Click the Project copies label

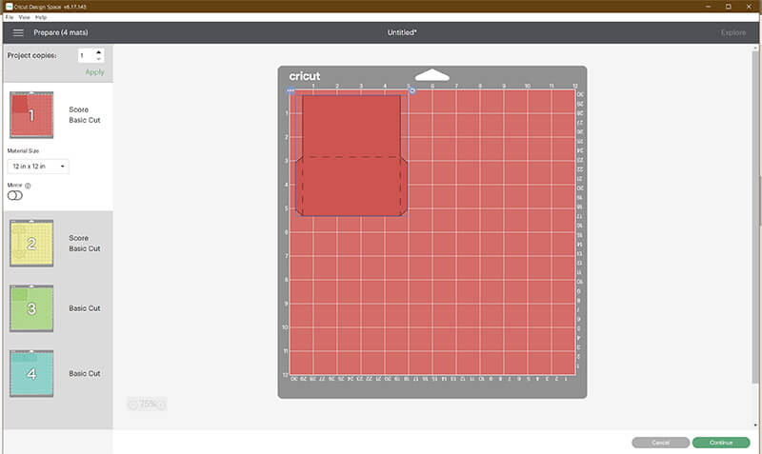click(x=31, y=55)
